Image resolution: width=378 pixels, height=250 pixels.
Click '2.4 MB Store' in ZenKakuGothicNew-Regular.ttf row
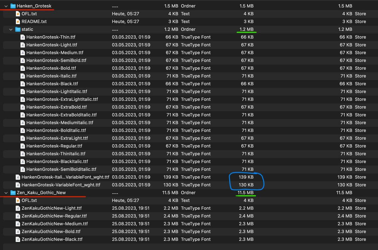tap(352, 216)
